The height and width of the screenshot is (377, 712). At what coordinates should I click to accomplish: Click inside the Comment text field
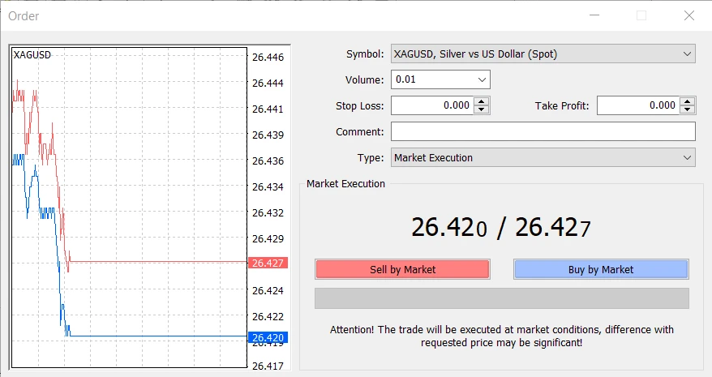point(543,132)
